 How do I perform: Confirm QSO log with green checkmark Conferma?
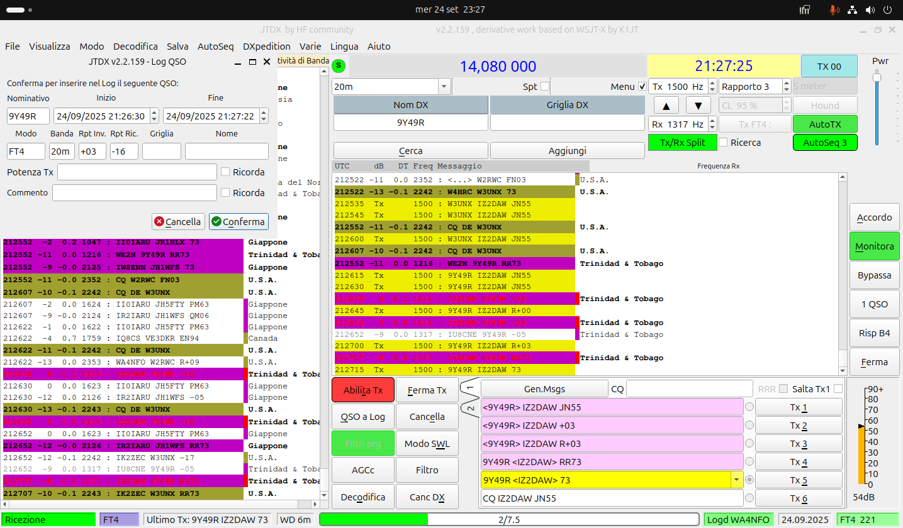point(238,221)
